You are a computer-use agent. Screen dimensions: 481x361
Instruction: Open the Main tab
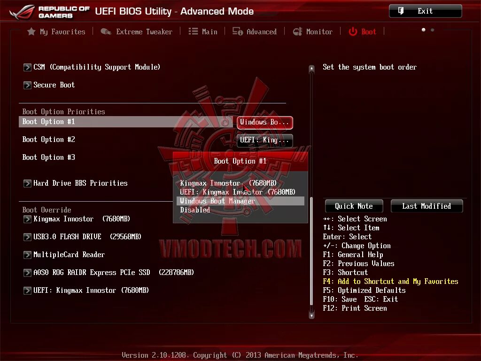coord(203,31)
